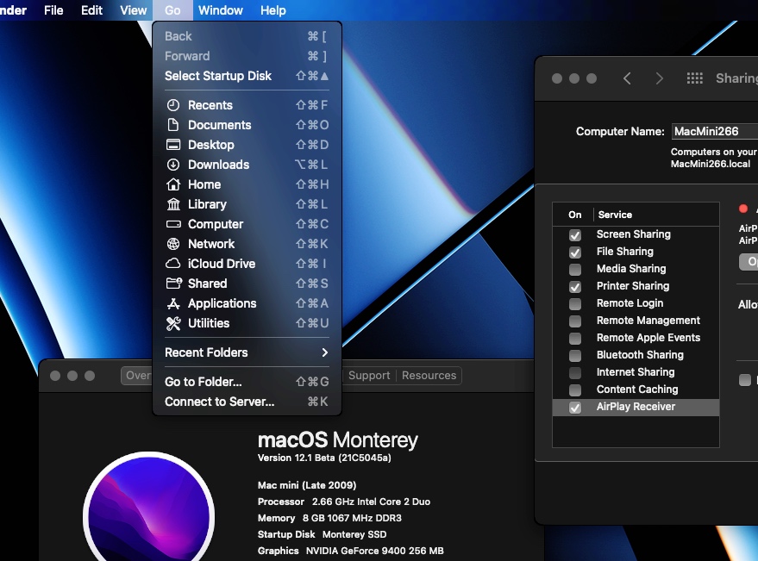
Task: Switch to Resources tab in About window
Action: click(x=429, y=376)
